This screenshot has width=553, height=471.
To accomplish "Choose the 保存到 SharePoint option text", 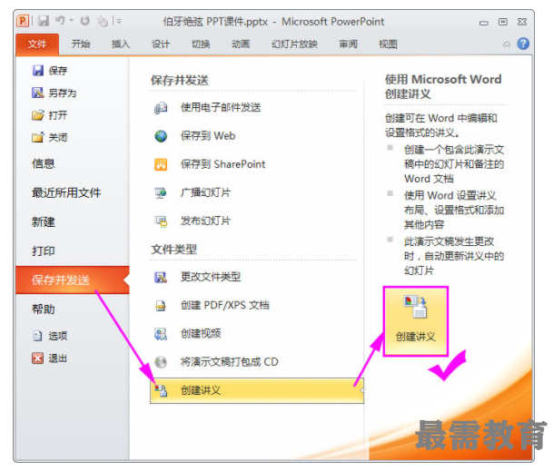I will click(x=222, y=164).
